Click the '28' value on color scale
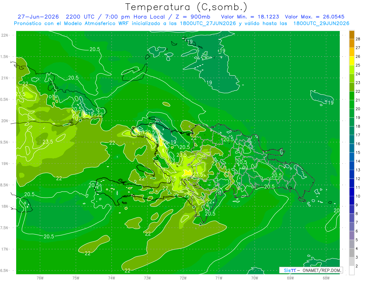 [x=358, y=39]
